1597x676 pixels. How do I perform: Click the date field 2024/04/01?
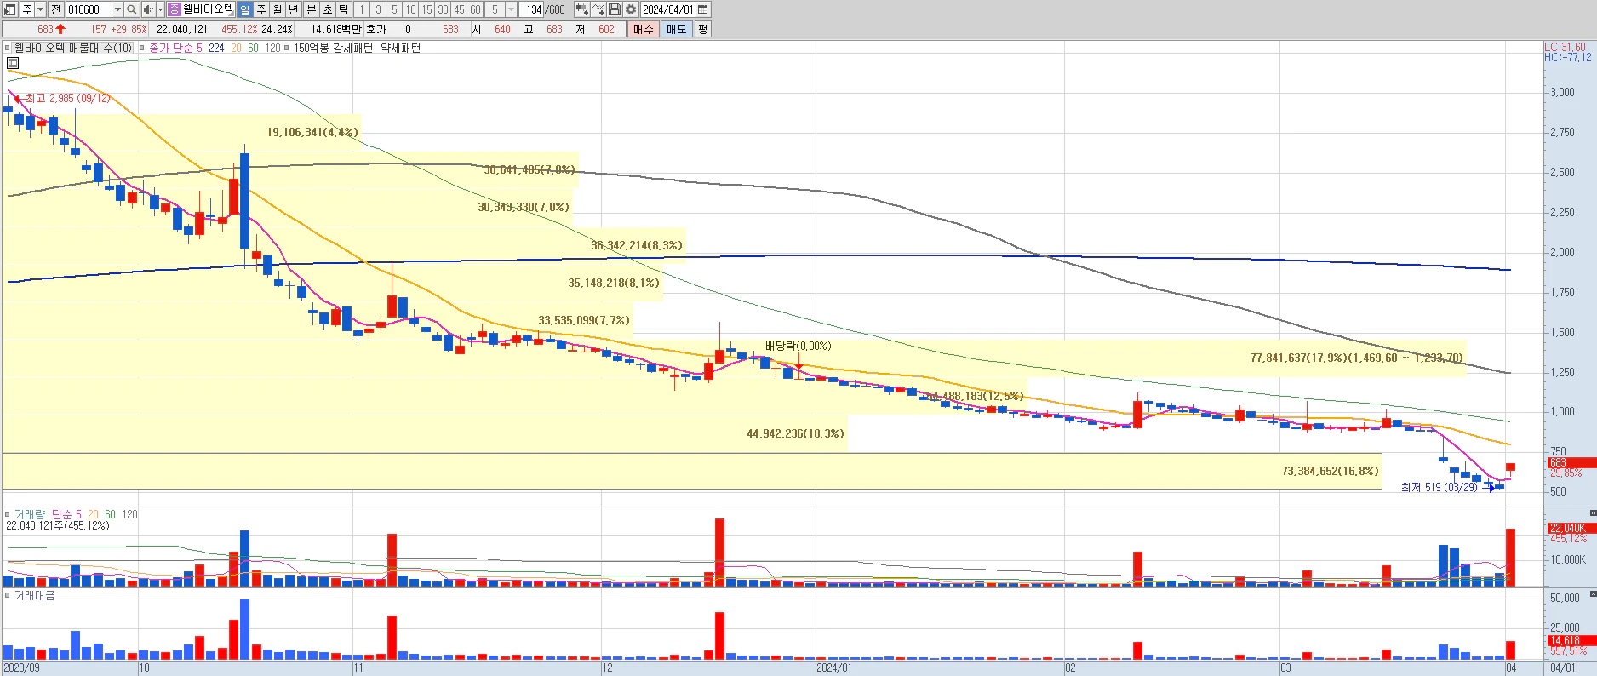(667, 9)
